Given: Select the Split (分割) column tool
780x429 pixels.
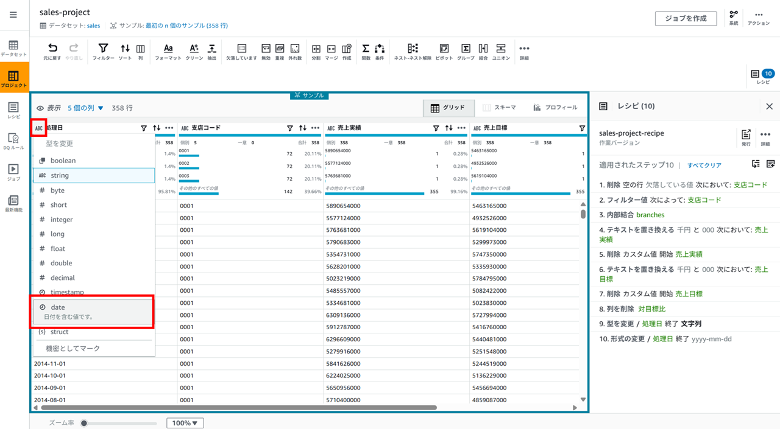Looking at the screenshot, I should (x=316, y=51).
